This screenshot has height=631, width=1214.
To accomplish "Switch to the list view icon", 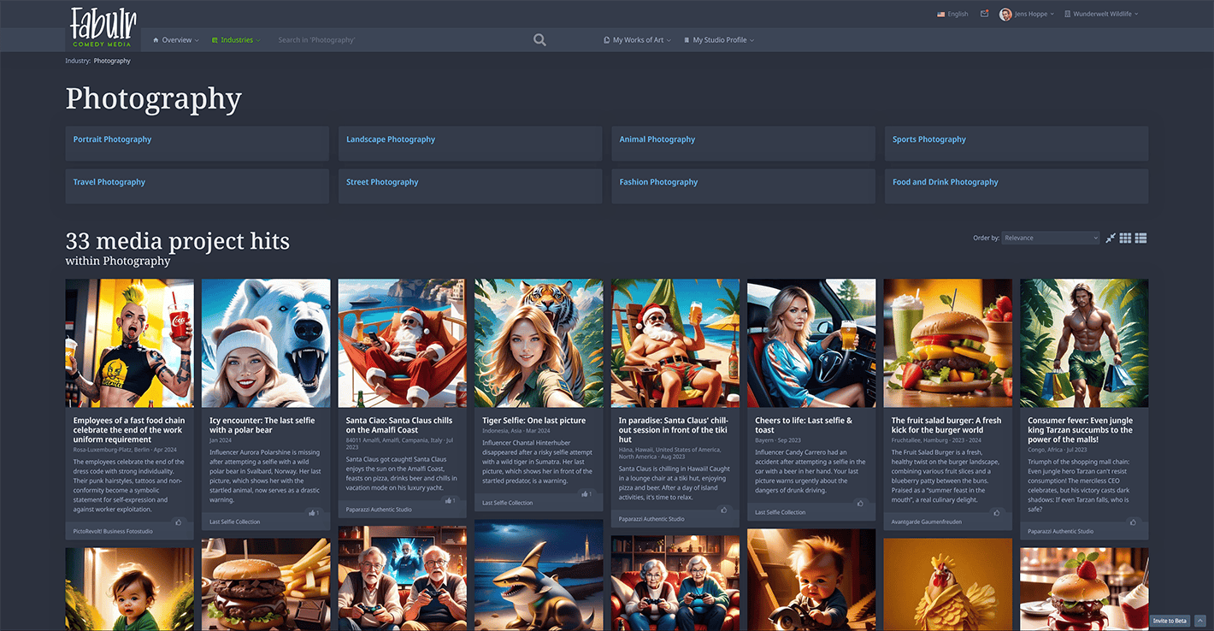I will click(1140, 238).
